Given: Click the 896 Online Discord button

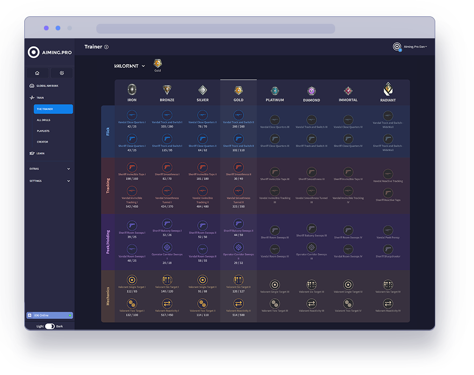Looking at the screenshot, I should pyautogui.click(x=50, y=316).
